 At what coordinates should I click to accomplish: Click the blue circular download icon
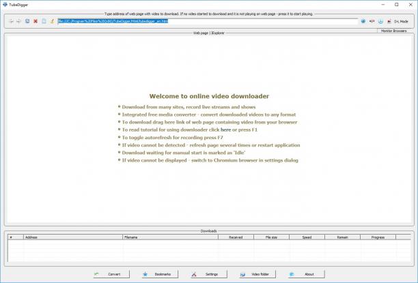[x=380, y=21]
